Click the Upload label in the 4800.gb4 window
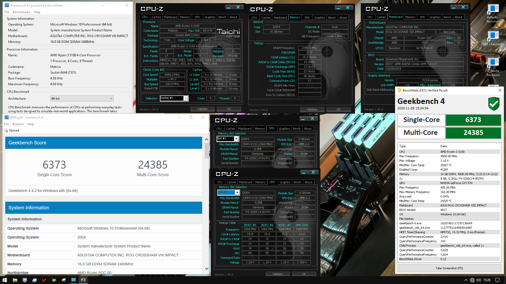Viewport: 506px width, 284px height. (x=14, y=130)
